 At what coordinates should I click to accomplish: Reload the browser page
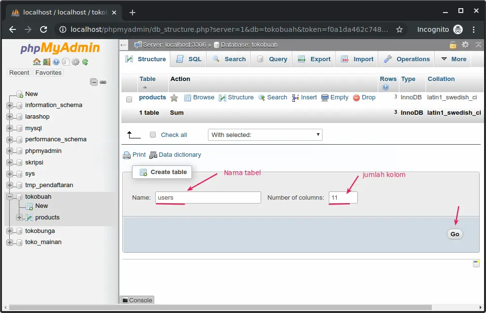point(44,29)
